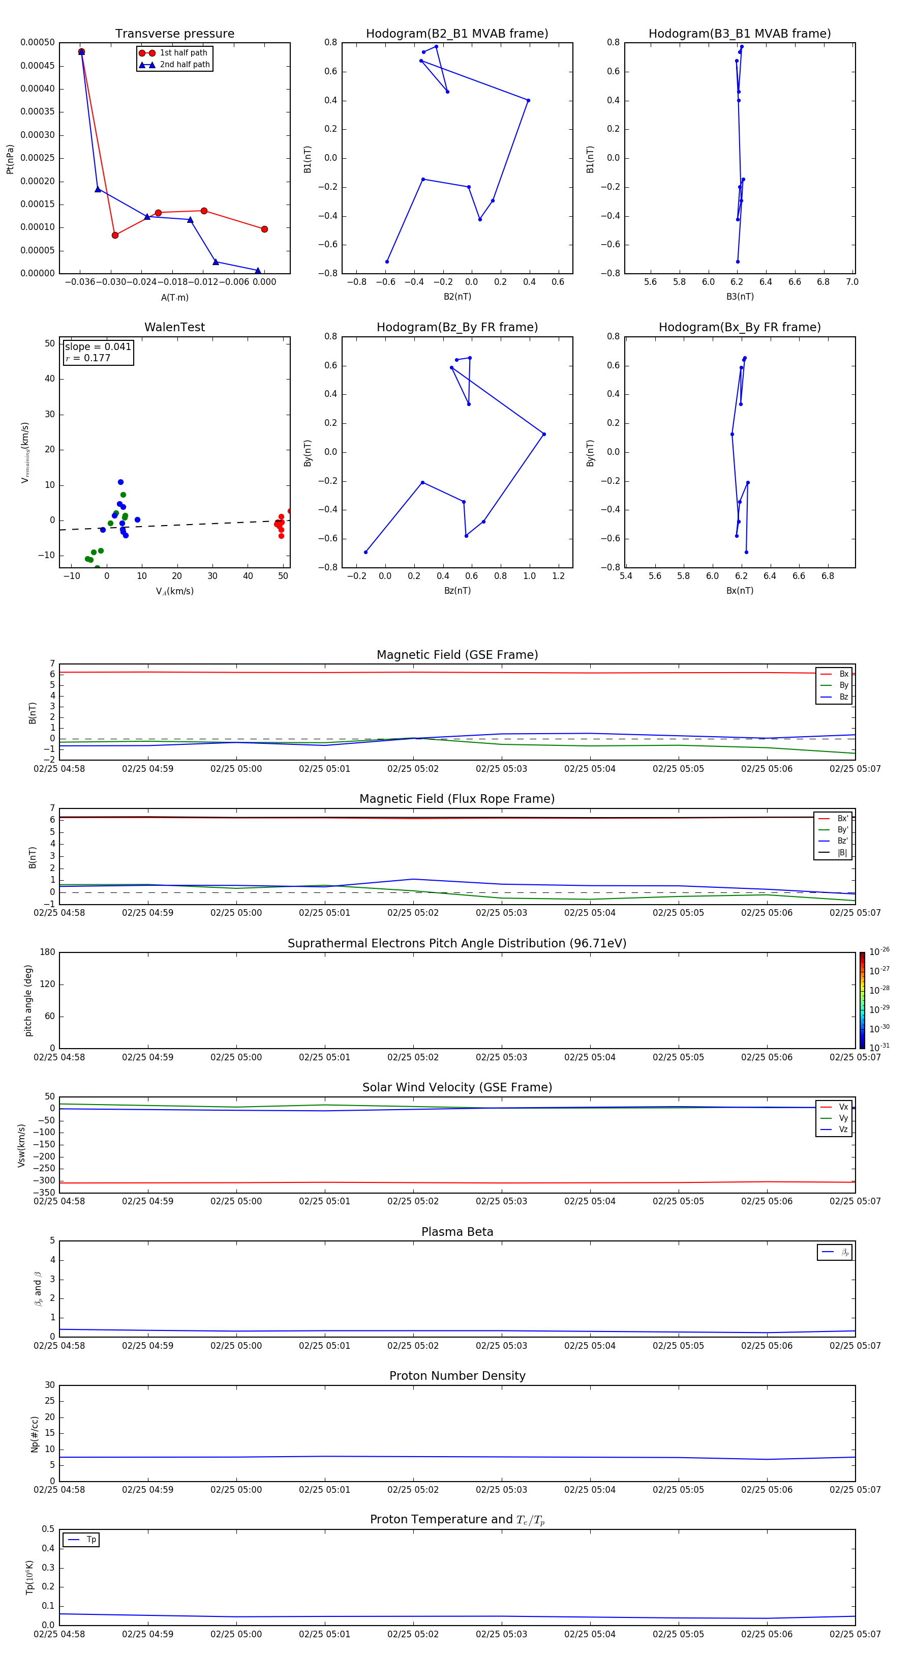The width and height of the screenshot is (915, 1679).
Task: Click the "−0.036" tick on the A(T·m) axis
Action: pyautogui.click(x=79, y=282)
